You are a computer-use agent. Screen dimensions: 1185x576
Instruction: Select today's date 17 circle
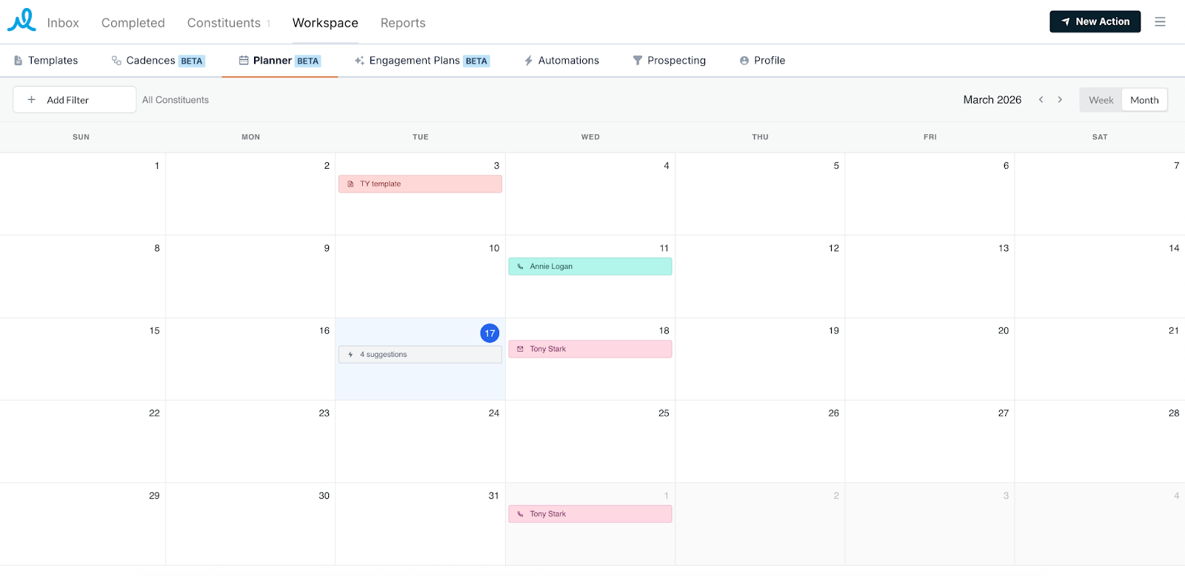coord(490,333)
